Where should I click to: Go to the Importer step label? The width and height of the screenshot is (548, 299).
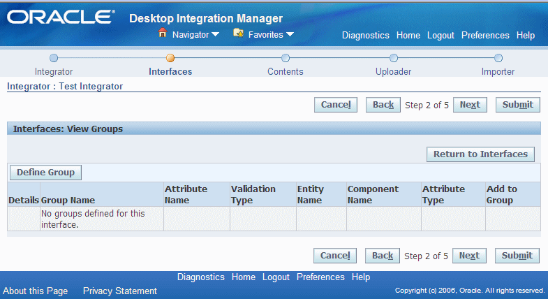click(x=498, y=72)
